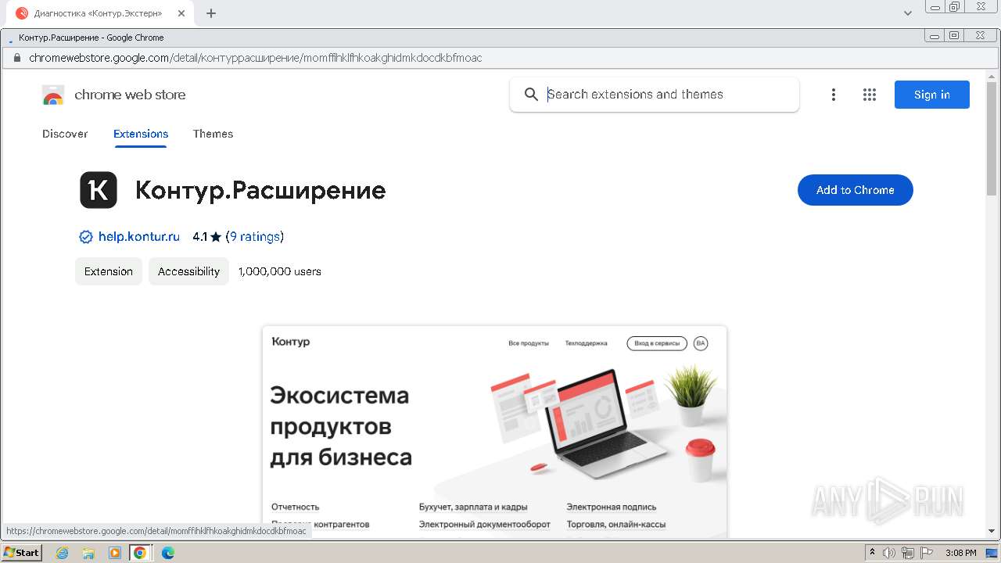Click the 4.1 star rating value
Screen dimensions: 1001x563
tap(200, 236)
